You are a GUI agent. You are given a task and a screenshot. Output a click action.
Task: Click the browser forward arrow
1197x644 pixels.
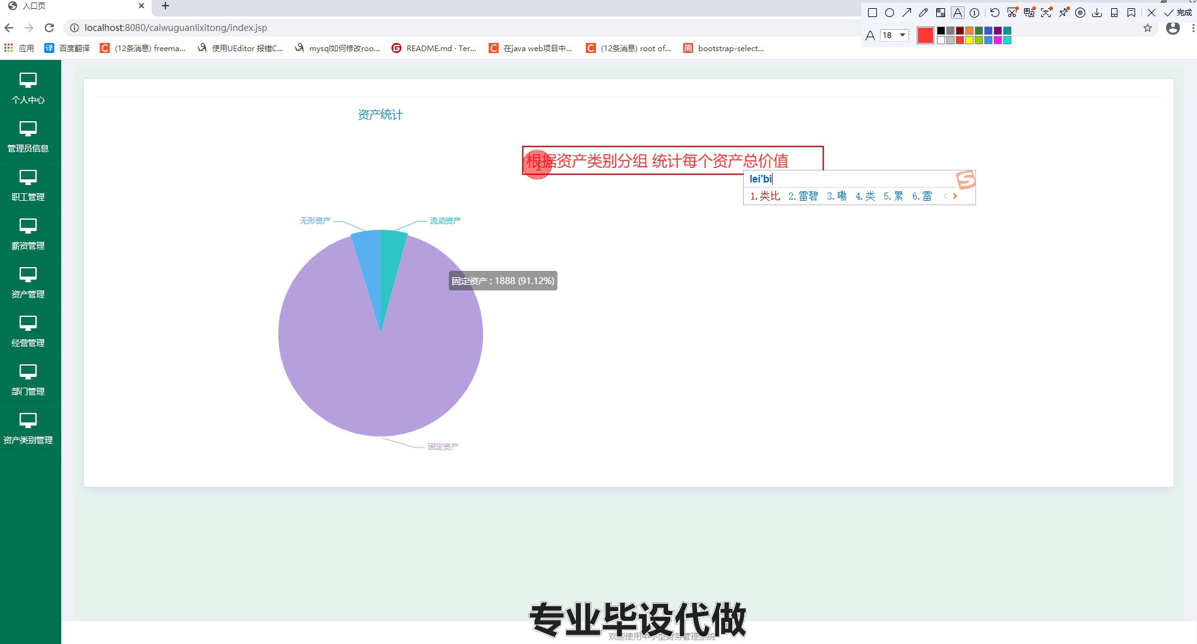(x=29, y=28)
